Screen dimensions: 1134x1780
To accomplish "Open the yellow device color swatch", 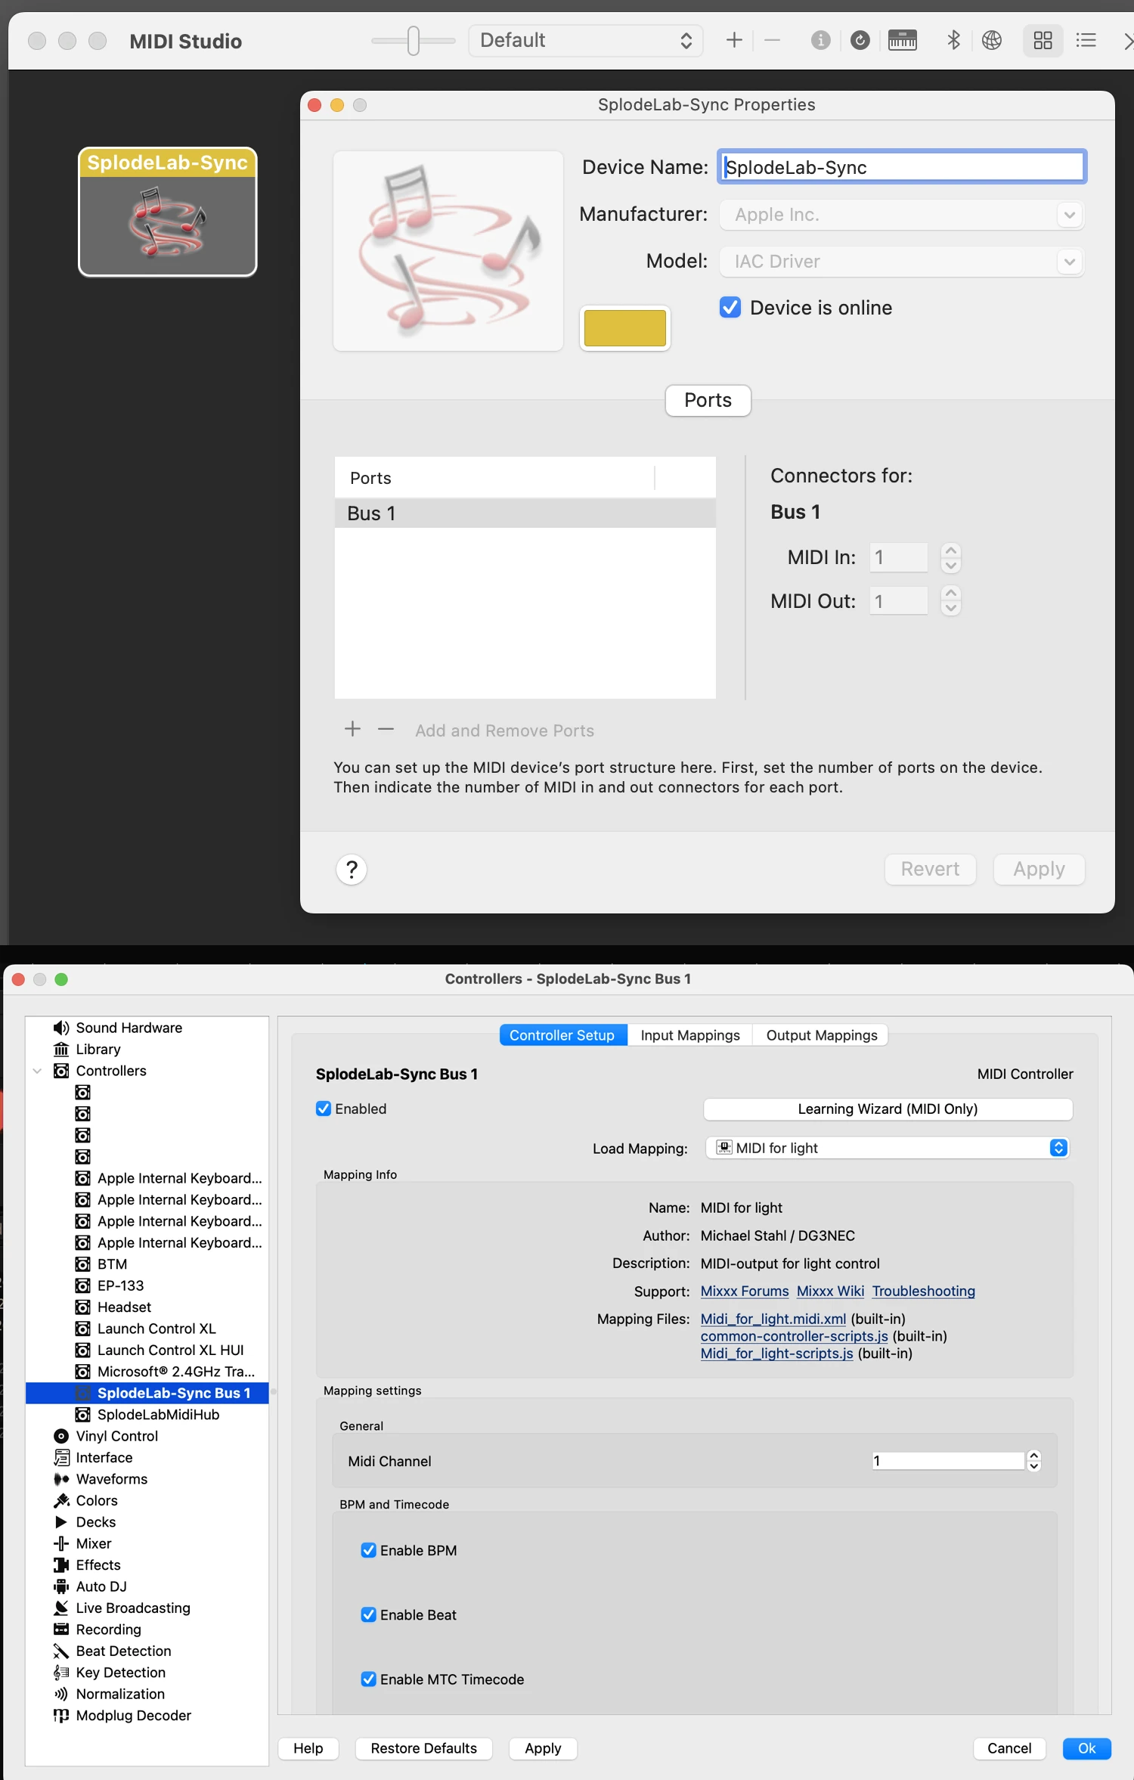I will coord(625,328).
